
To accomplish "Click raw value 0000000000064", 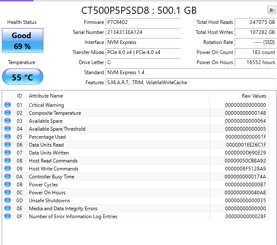I will (246, 121).
